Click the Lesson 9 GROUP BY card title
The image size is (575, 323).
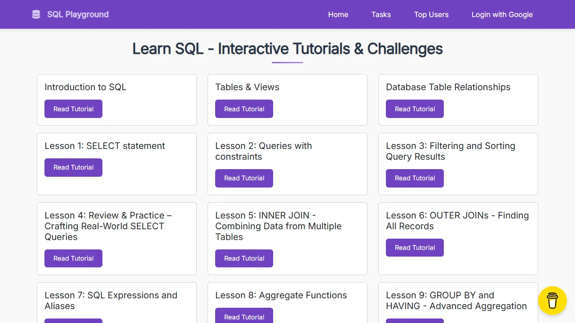click(x=456, y=301)
